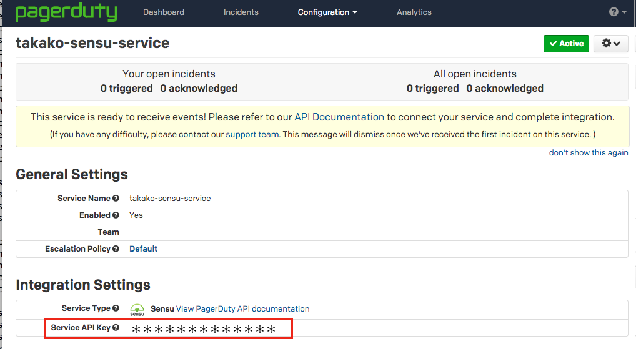Open the Analytics page
636x349 pixels.
pyautogui.click(x=414, y=12)
